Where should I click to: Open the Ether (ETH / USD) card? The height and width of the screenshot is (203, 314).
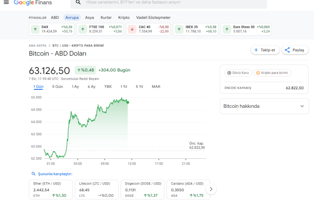pos(51,189)
